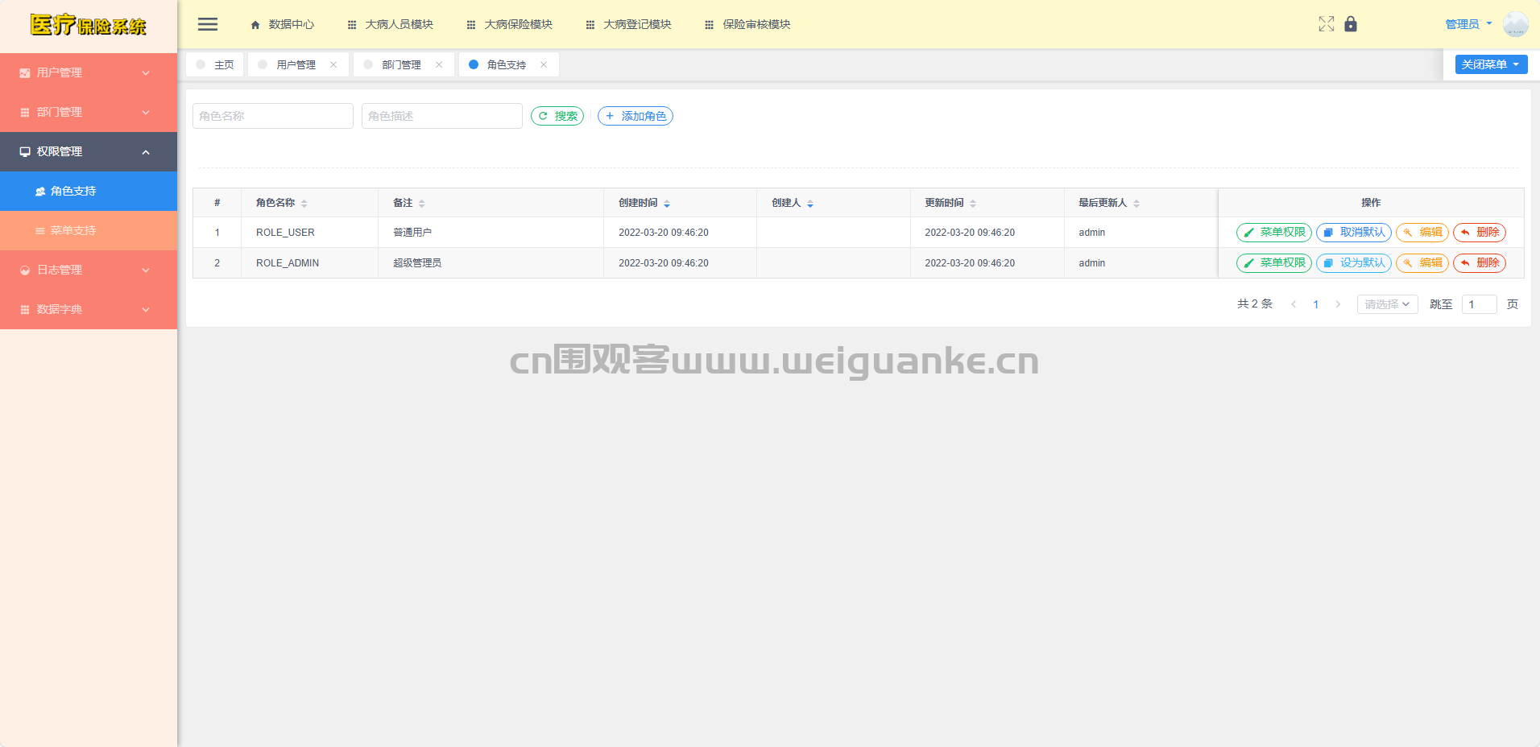Sort by 角色名称 column
Image resolution: width=1540 pixels, height=747 pixels.
[304, 204]
